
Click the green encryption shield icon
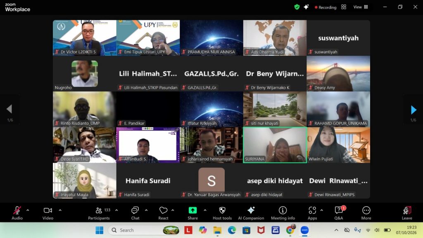[x=297, y=7]
